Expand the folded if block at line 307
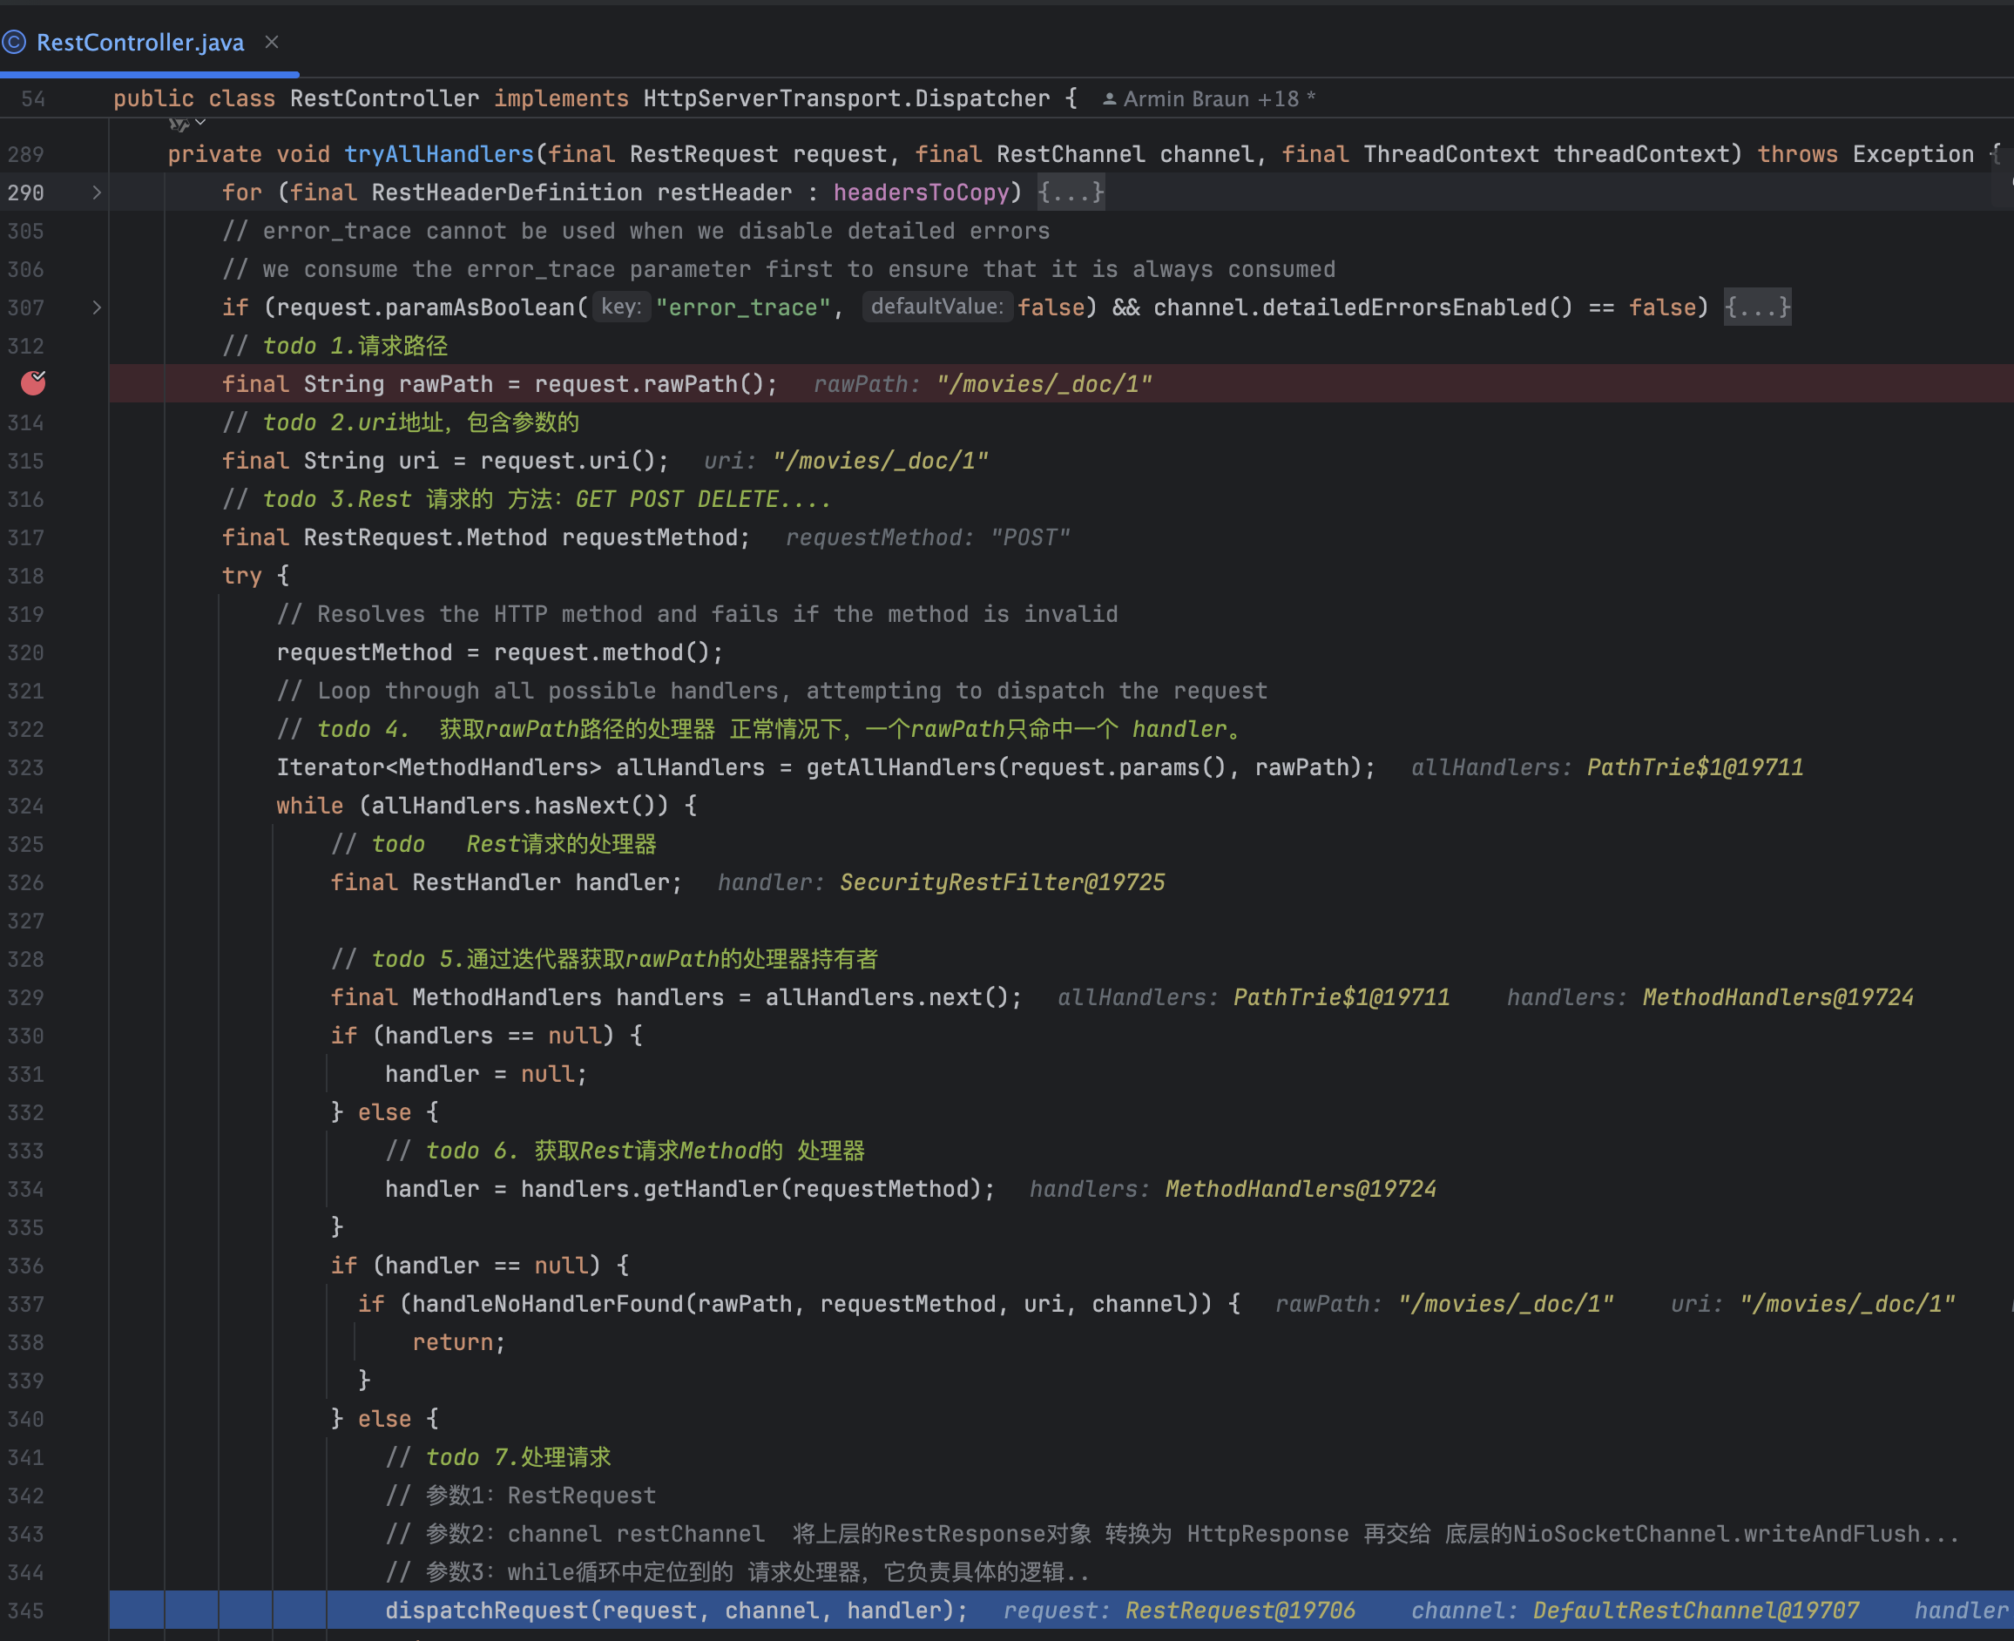Screen dimensions: 2014x1641 97,307
